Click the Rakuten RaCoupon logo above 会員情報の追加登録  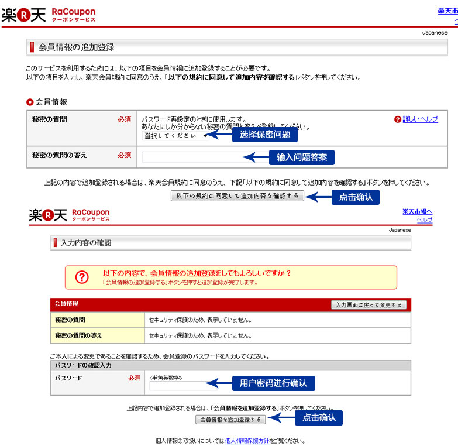tap(49, 14)
